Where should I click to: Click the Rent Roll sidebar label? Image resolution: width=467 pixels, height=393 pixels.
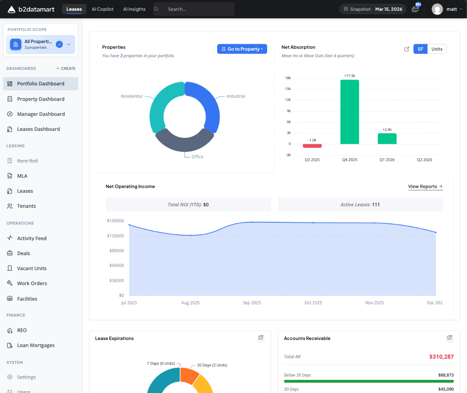click(27, 161)
